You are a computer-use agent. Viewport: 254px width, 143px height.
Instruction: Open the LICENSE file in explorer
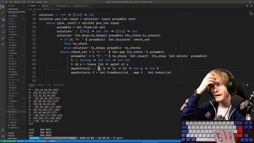point(13,125)
